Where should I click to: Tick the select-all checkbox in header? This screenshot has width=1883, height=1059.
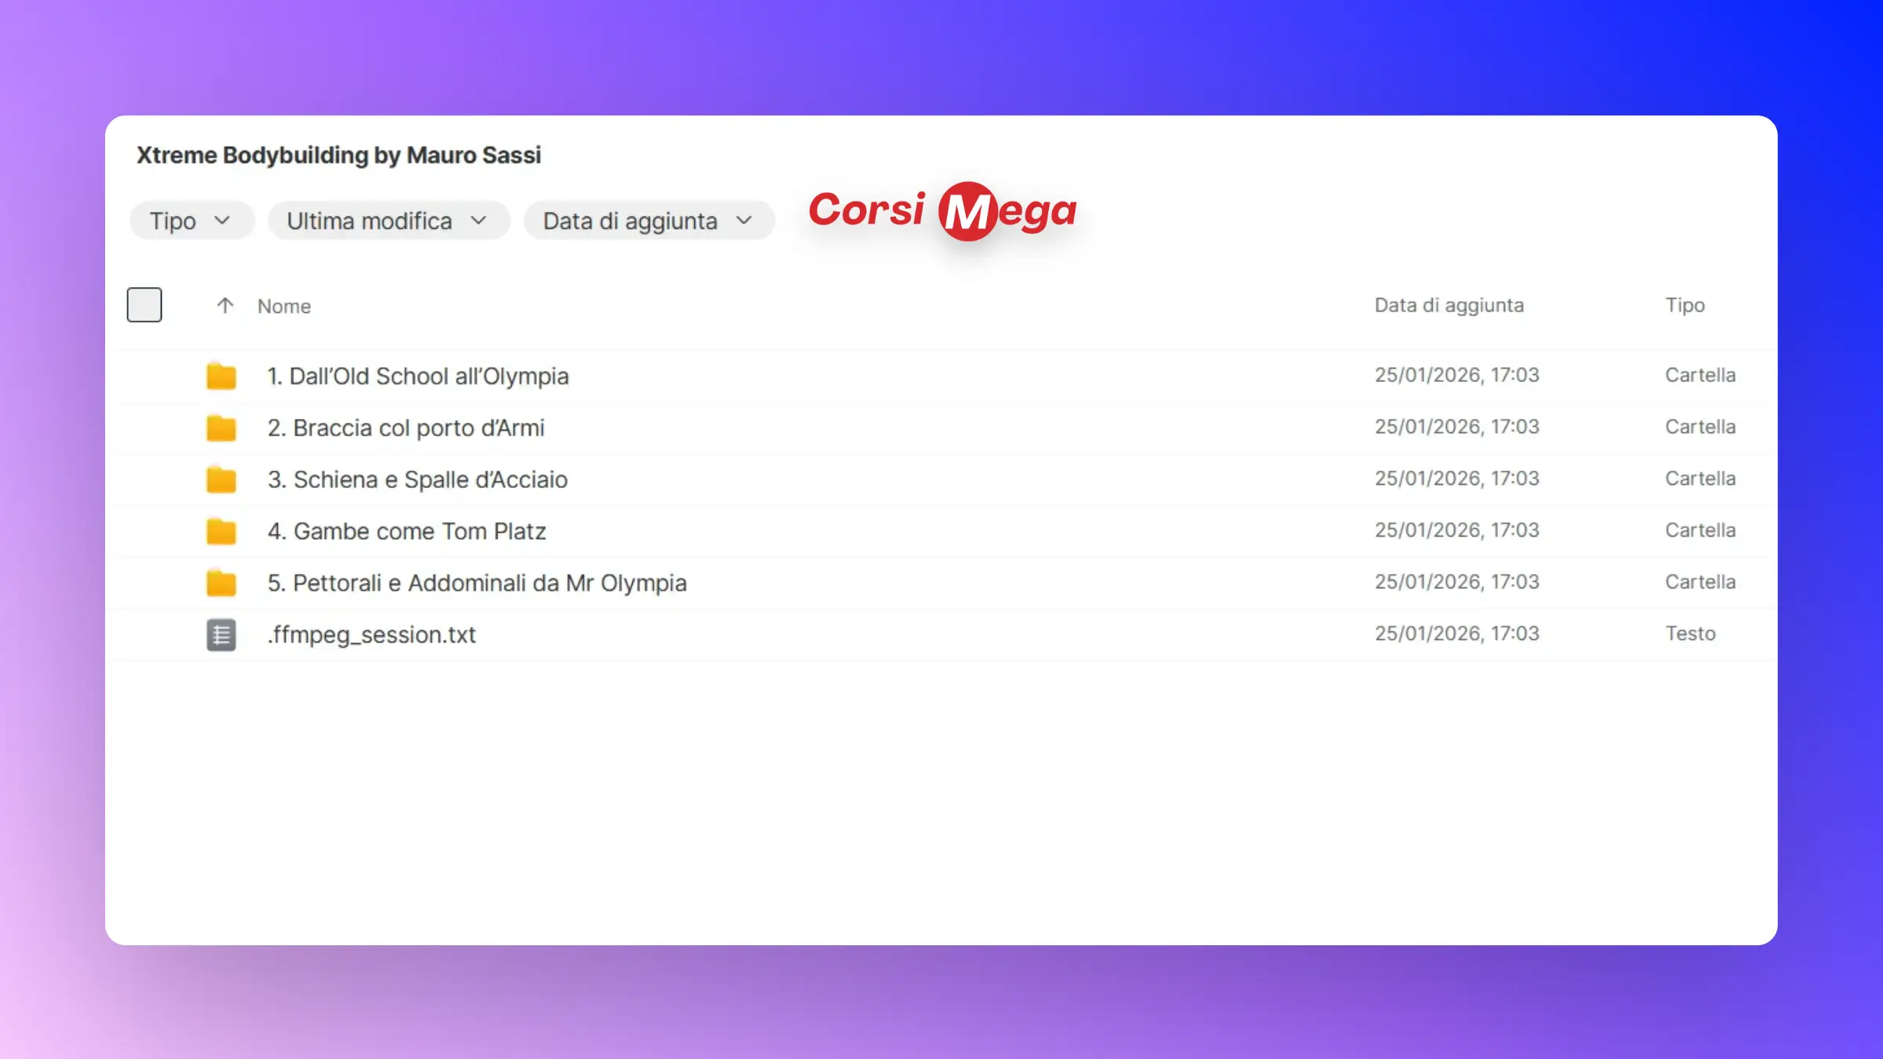pyautogui.click(x=144, y=305)
